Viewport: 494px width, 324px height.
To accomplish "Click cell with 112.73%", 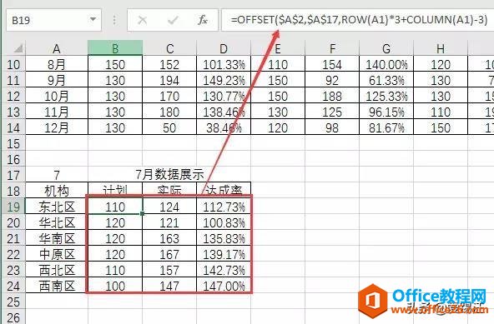I will click(x=224, y=207).
